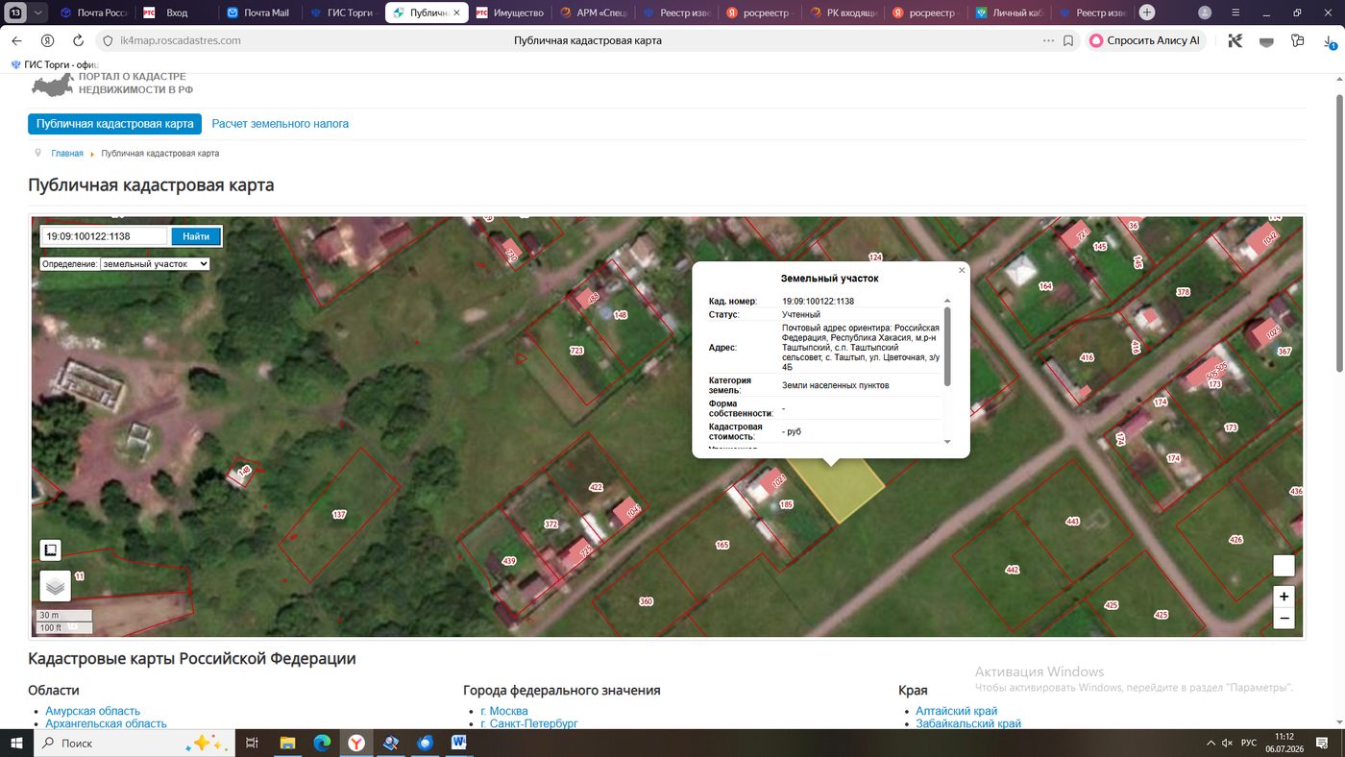1345x757 pixels.
Task: Expand the tab group counter dropdown
Action: (x=38, y=12)
